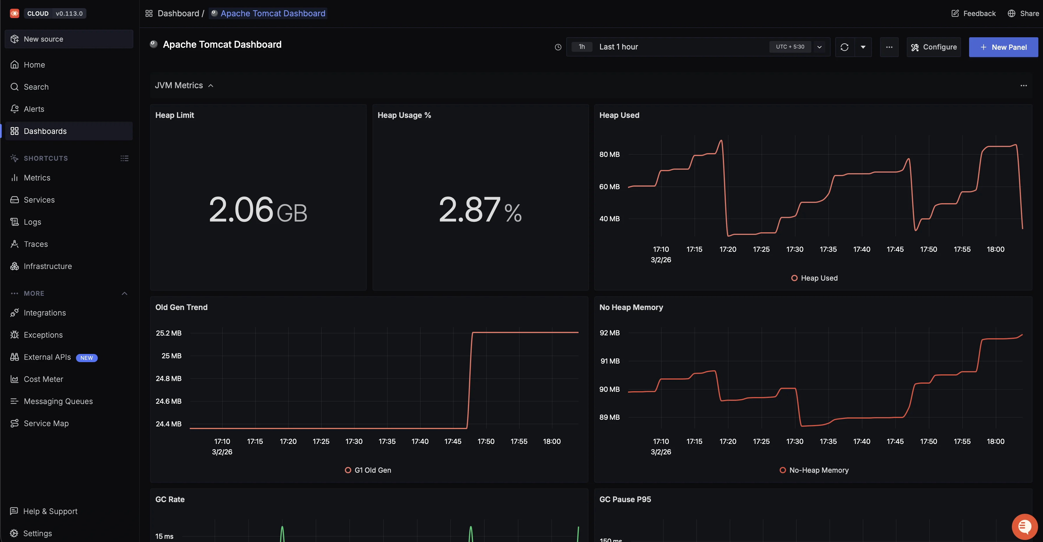Open the time range dropdown chevron

(819, 47)
